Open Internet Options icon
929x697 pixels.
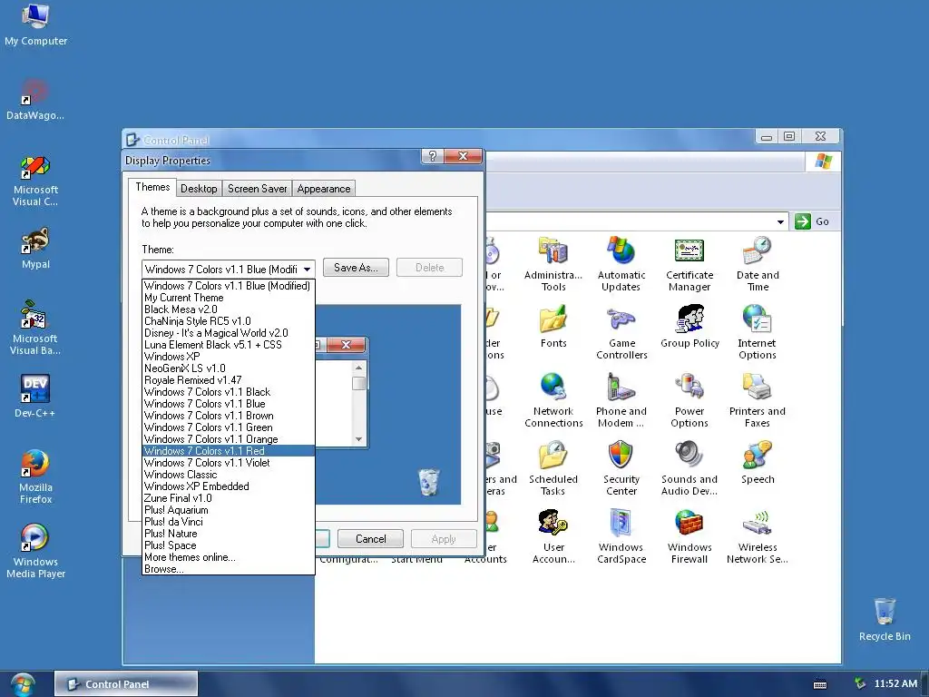(758, 332)
